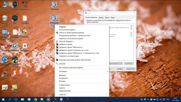Choose Запуск от имени администратора
Image resolution: width=181 pixels, height=102 pixels.
click(82, 33)
